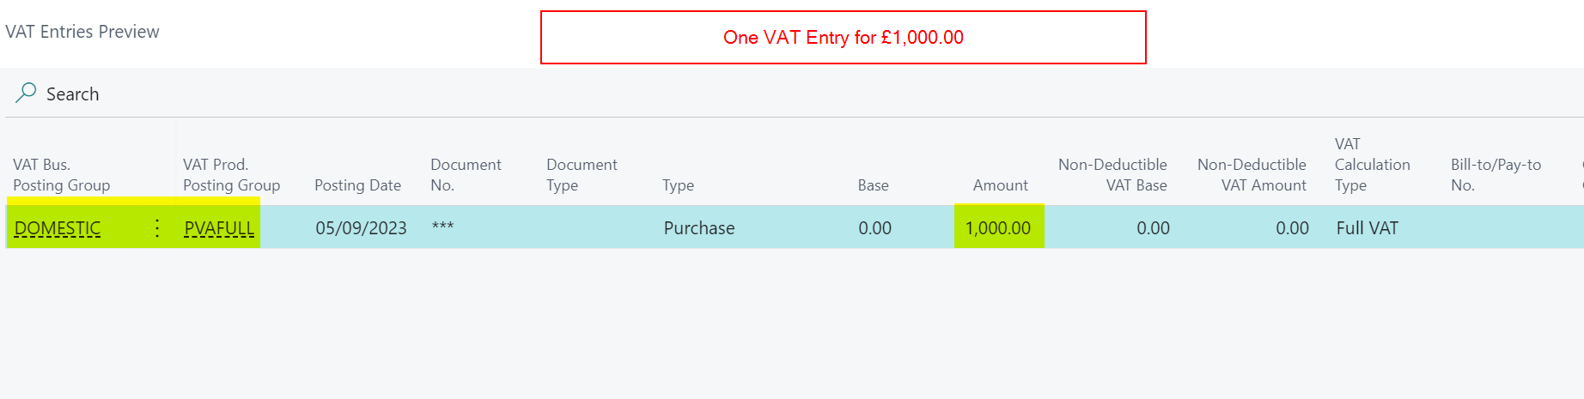Select the Full VAT calculation type cell
The width and height of the screenshot is (1584, 399).
(x=1367, y=228)
